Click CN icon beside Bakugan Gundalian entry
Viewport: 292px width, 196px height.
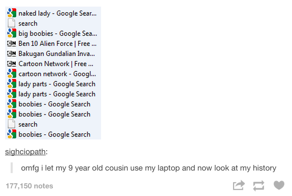(x=12, y=53)
